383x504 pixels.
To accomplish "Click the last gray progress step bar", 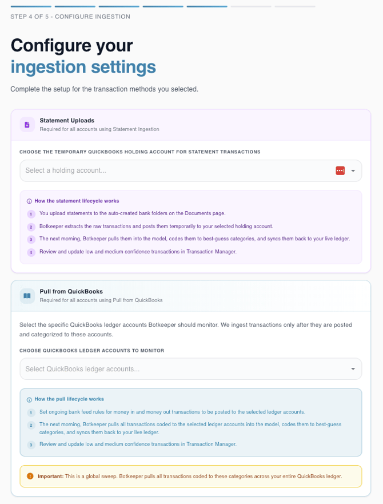I will 295,6.
